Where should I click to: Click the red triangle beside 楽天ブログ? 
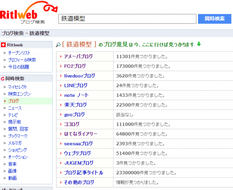click(x=61, y=105)
